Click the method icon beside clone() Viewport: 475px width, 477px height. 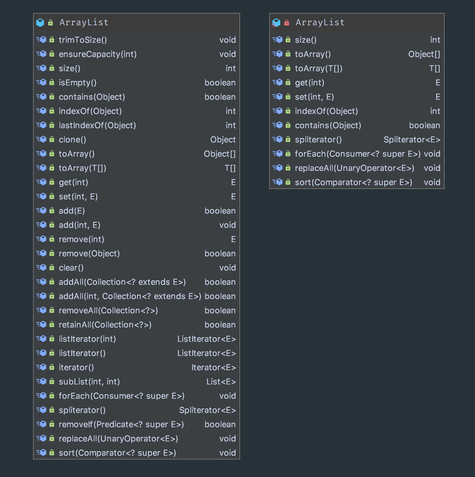[x=41, y=139]
